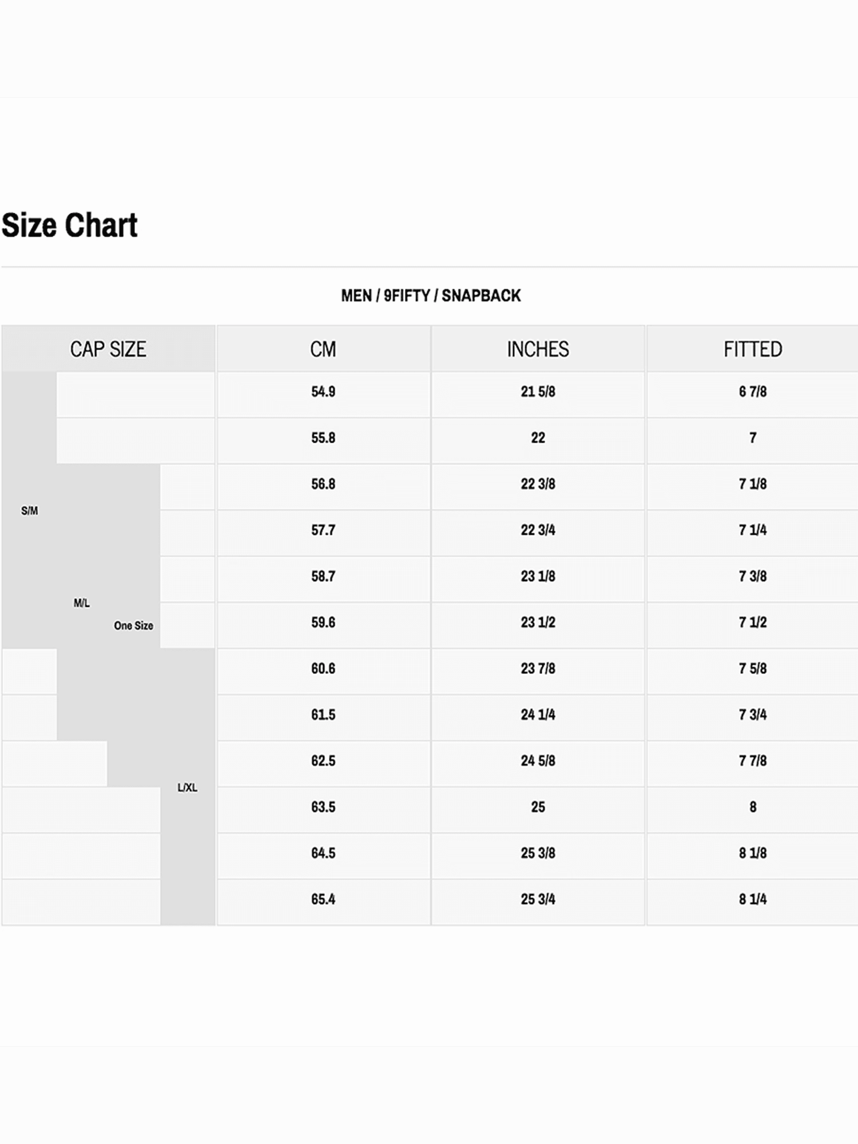Click the 59.6 cm cell

(323, 625)
